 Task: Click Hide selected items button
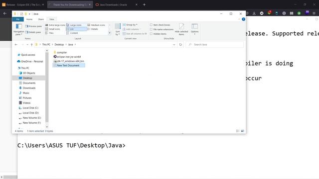[181, 29]
